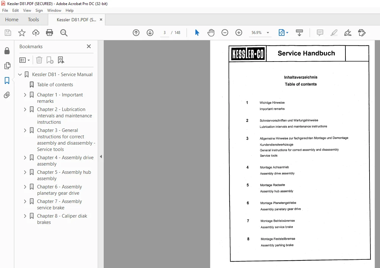This screenshot has width=380, height=268.
Task: Click the scrolling mode keyboard icon
Action: coord(299,33)
